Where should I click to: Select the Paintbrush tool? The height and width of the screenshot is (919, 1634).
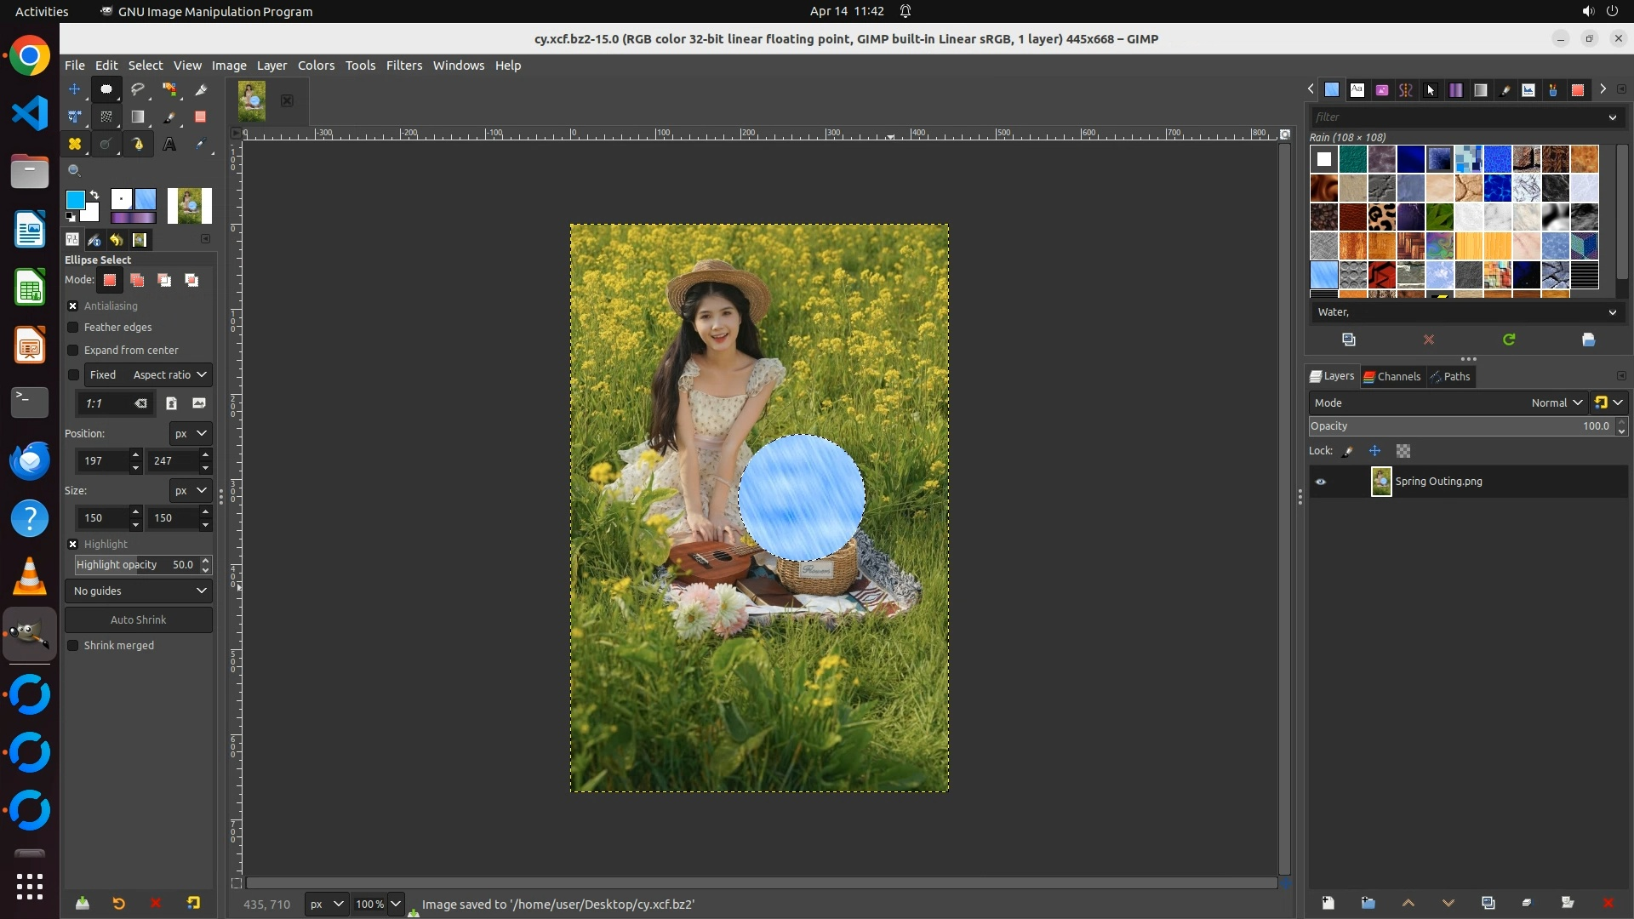pyautogui.click(x=169, y=117)
